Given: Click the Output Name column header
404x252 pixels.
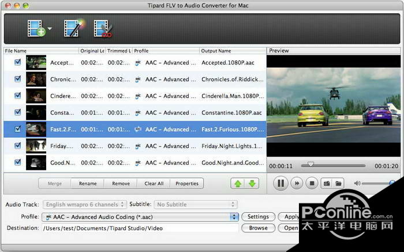Looking at the screenshot, I should coord(233,51).
